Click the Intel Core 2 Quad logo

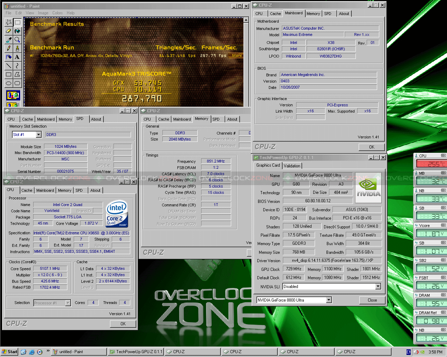click(x=117, y=214)
